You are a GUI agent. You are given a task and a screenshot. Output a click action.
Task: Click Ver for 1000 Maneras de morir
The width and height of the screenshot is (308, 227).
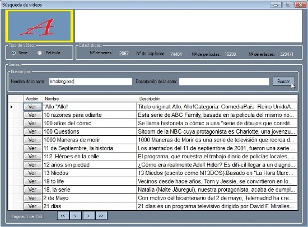point(32,140)
